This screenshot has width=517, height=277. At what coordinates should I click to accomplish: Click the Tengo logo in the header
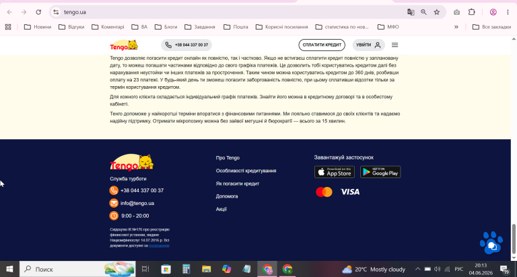(x=124, y=45)
